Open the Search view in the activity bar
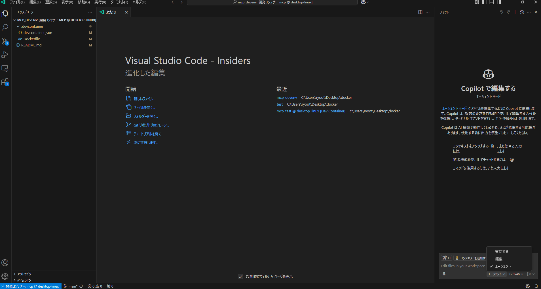 pyautogui.click(x=5, y=27)
